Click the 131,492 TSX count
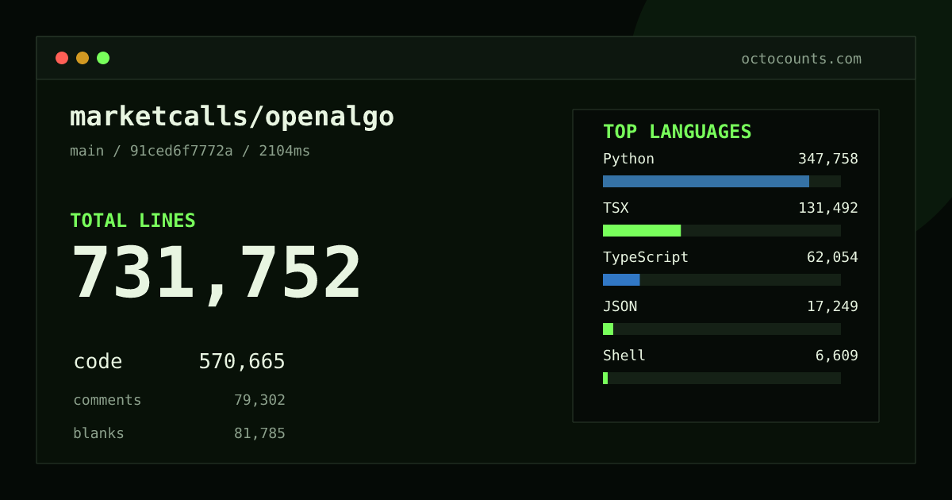Screen dimensions: 952x500 coord(828,208)
